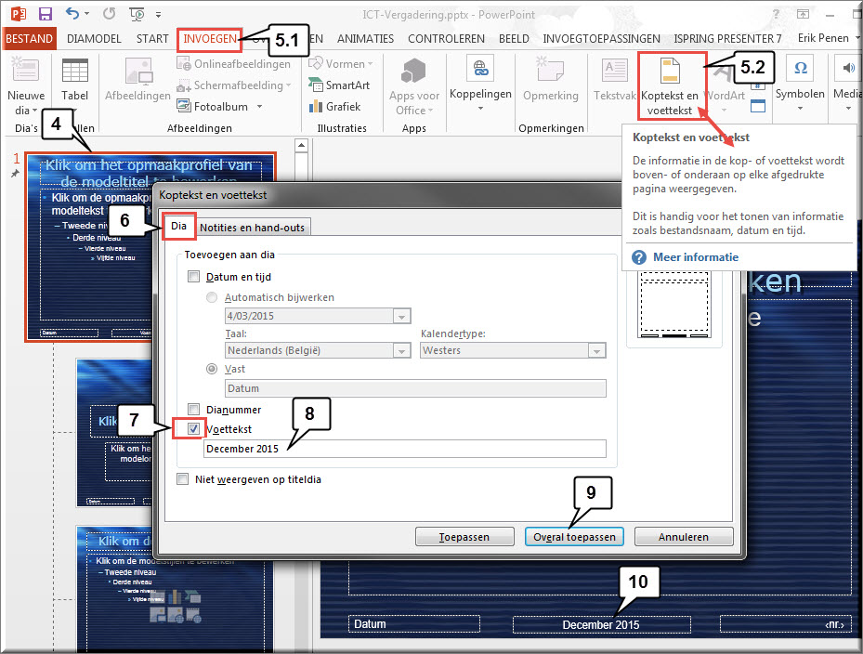Expand the Vormen dropdown arrow
This screenshot has height=654, width=863.
click(371, 64)
